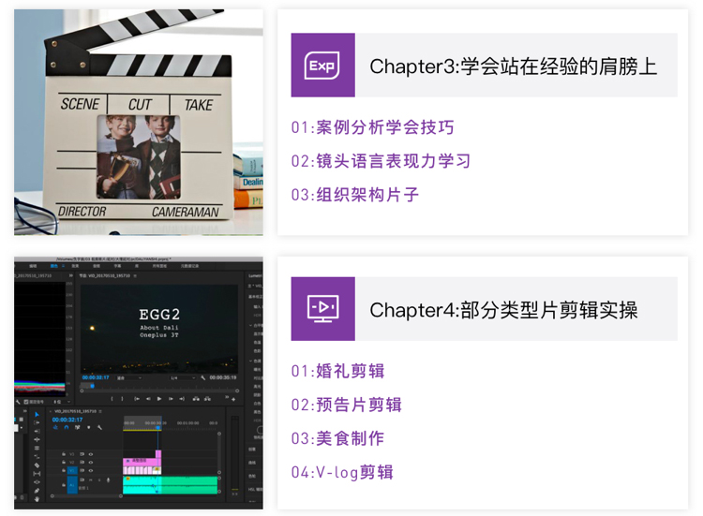Toggle the magnet Snap icon in the timeline
Viewport: 703px width, 516px height.
click(x=67, y=427)
